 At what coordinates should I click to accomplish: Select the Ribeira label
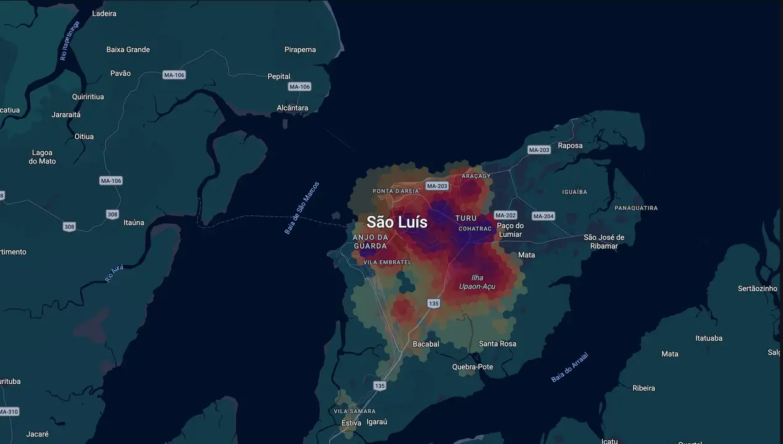(644, 388)
